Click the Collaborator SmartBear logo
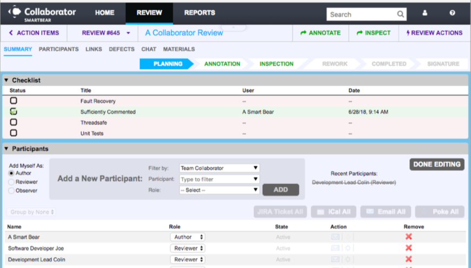 (x=42, y=13)
